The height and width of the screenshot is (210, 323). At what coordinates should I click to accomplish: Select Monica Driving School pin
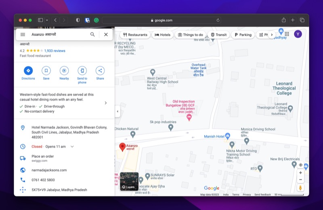[x=247, y=141]
